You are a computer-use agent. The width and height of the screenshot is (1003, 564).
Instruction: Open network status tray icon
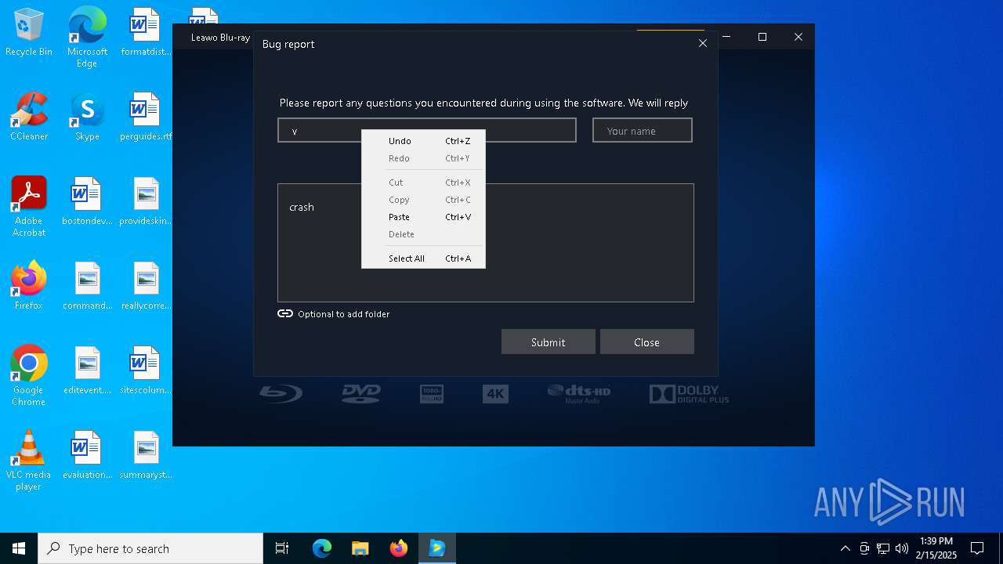point(883,548)
